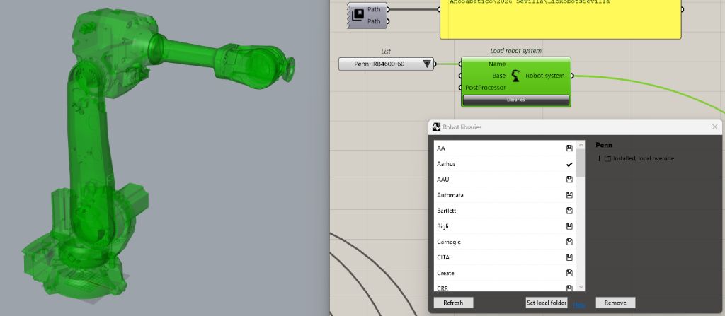Click the folder icon beside Installed, local override
The image size is (725, 316).
coord(607,158)
